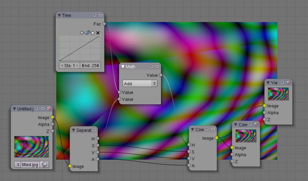Click plus icon on the HSVA Com node

click(207, 129)
